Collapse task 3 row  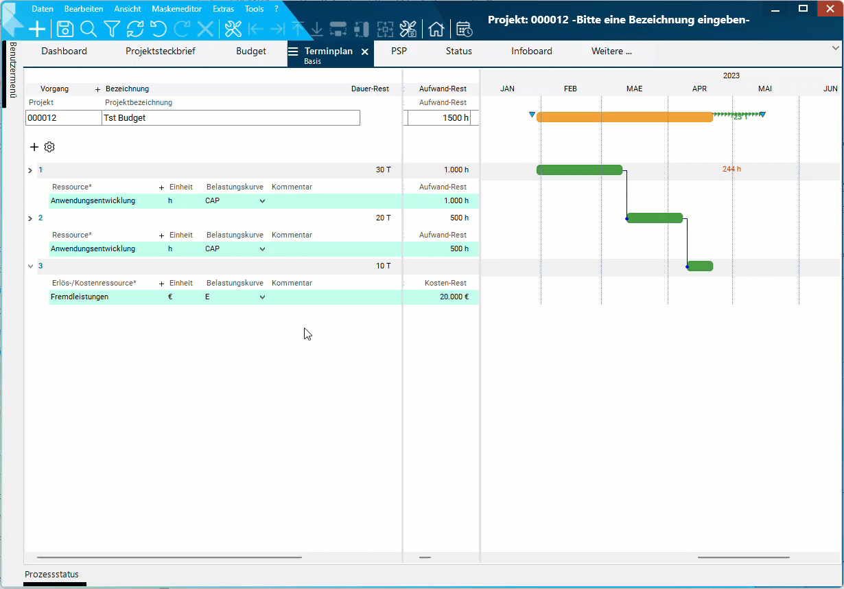30,266
